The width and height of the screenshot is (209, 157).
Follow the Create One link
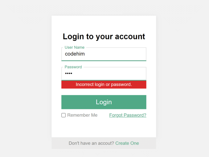coord(127,143)
